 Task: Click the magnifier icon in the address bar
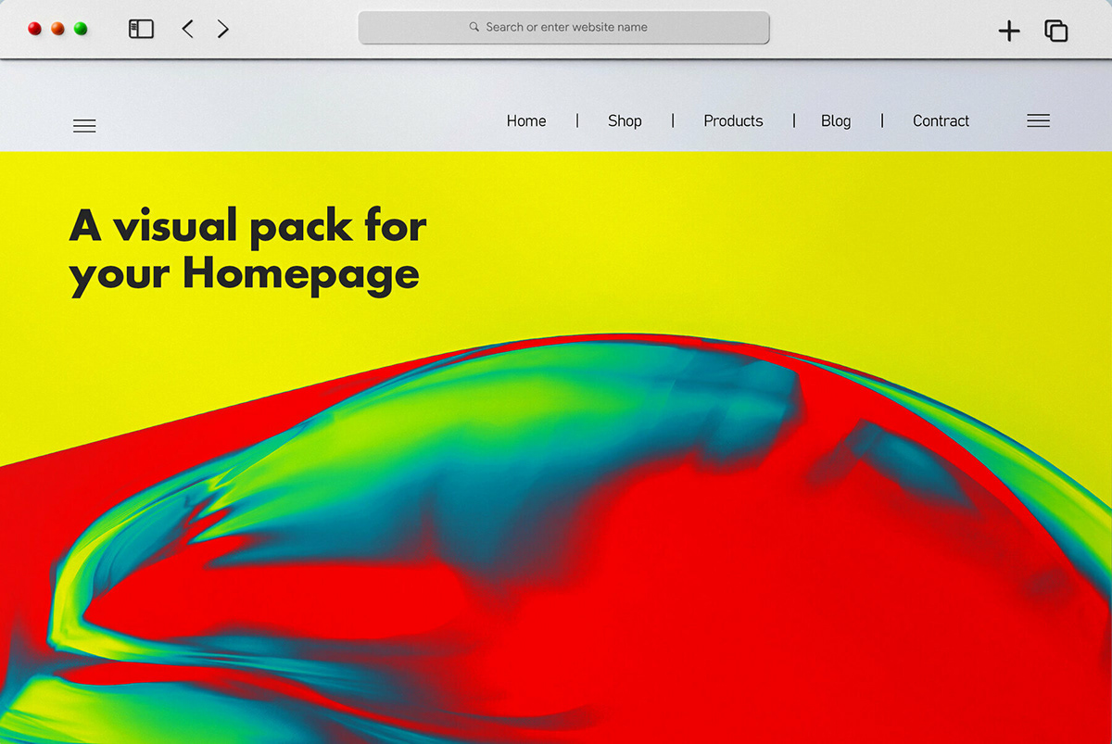click(x=474, y=27)
